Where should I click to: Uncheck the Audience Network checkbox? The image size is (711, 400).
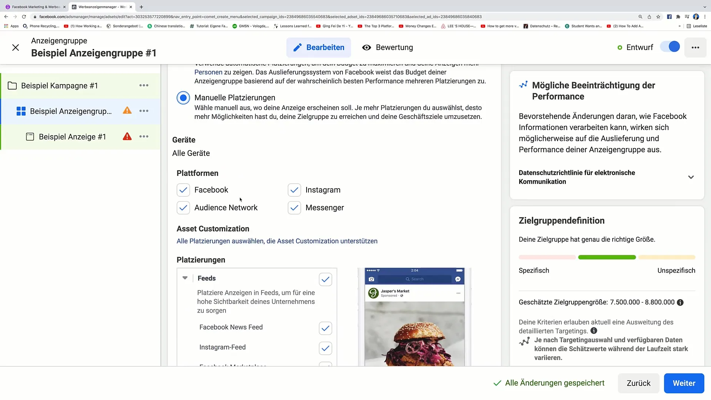[183, 208]
